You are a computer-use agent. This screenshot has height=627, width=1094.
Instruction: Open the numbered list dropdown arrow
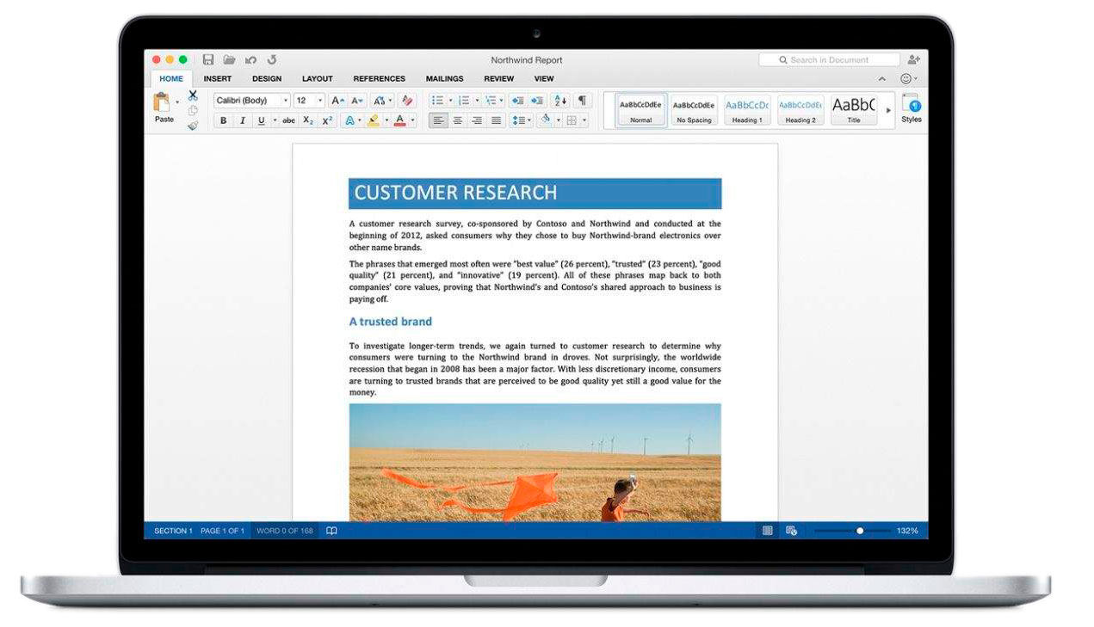pos(477,101)
